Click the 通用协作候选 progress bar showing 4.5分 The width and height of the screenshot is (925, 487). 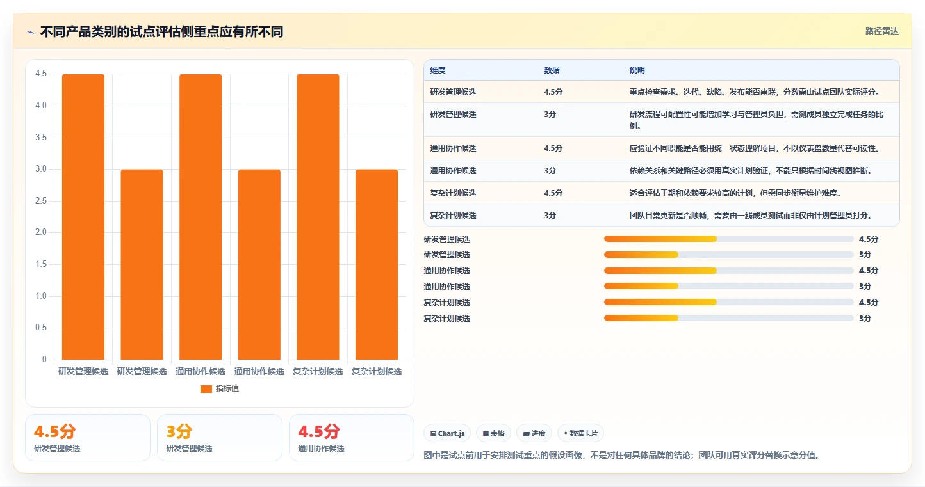(729, 271)
